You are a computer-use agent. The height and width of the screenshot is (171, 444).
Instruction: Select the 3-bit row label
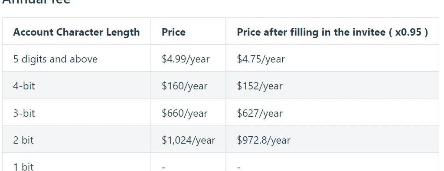pos(24,113)
